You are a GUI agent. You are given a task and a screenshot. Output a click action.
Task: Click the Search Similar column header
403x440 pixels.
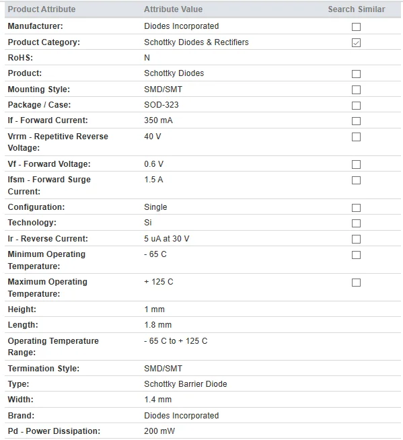357,9
